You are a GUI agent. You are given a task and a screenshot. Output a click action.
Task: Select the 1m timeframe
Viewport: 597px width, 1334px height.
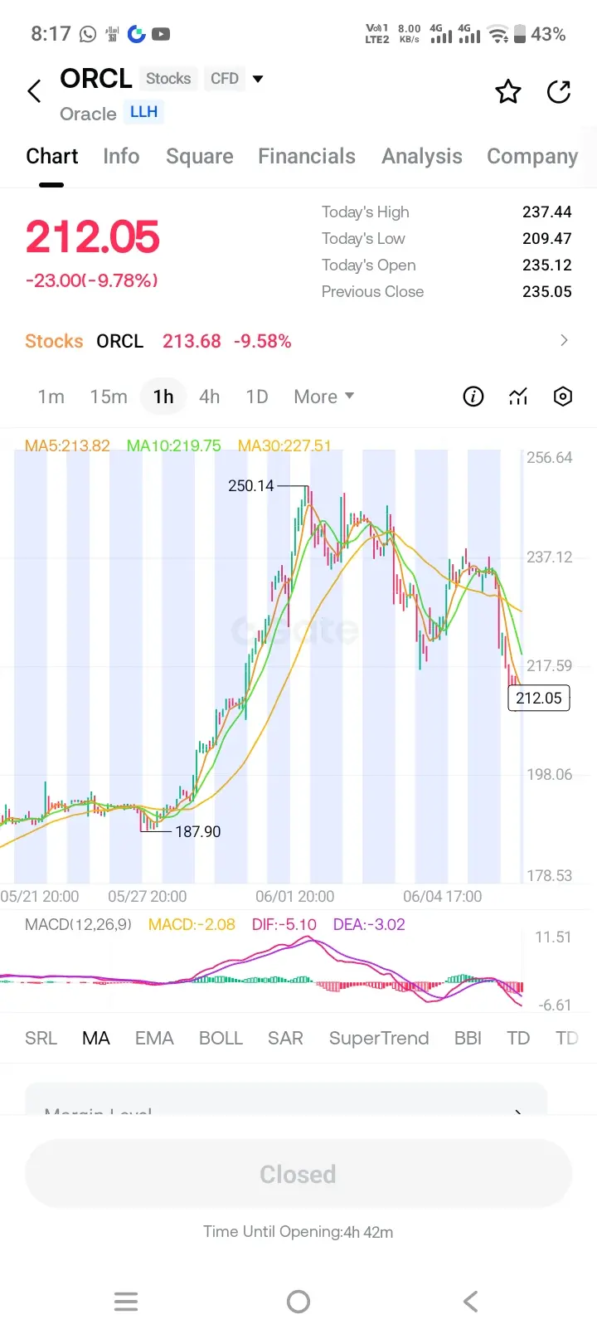tap(51, 397)
